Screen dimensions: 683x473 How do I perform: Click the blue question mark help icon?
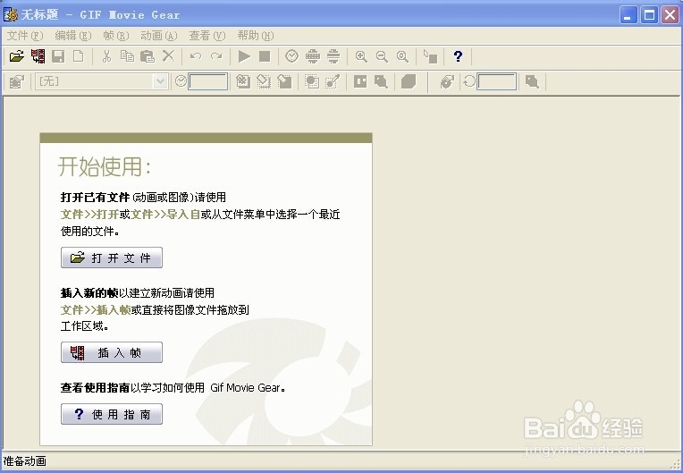tap(458, 56)
